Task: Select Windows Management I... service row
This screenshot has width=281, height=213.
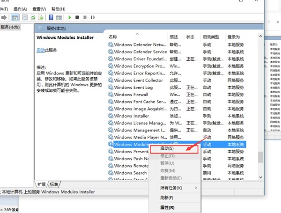Action: pyautogui.click(x=177, y=130)
